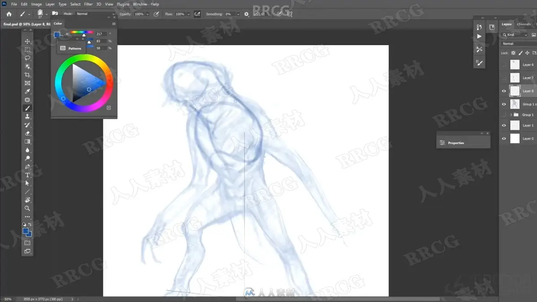This screenshot has height=302, width=537.
Task: Toggle airbrush build-up button
Action: 197,14
